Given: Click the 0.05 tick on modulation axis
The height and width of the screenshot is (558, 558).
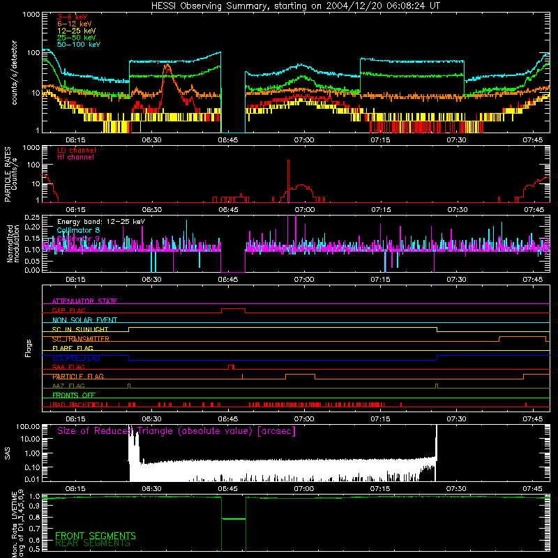Looking at the screenshot, I should point(32,261).
